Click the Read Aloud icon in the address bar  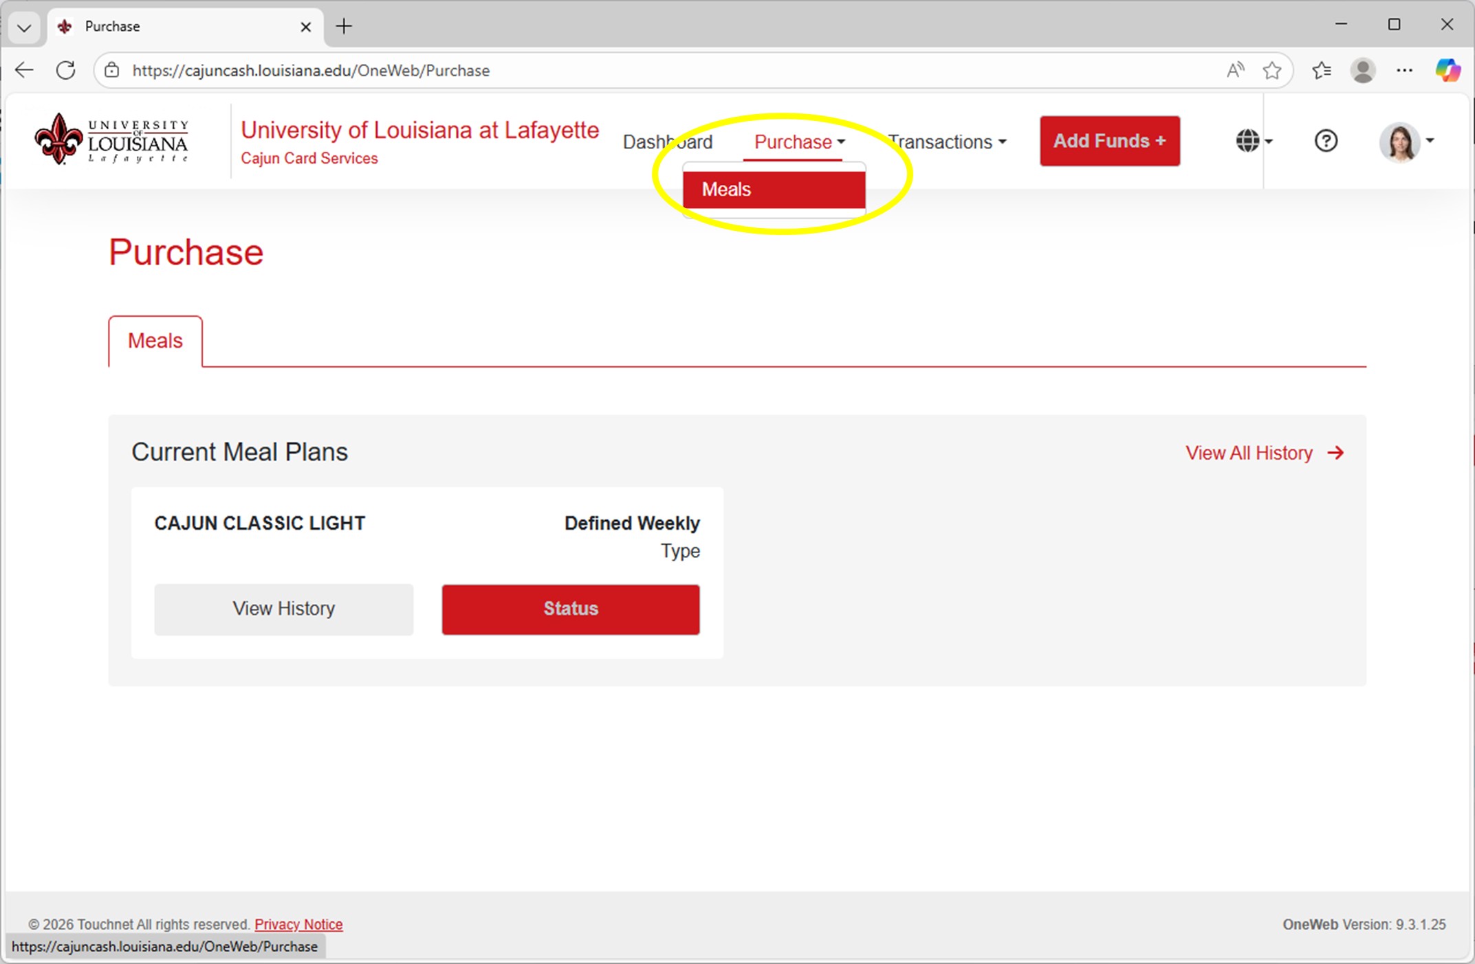(1234, 69)
